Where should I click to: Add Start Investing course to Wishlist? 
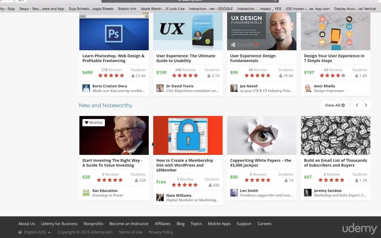click(94, 123)
